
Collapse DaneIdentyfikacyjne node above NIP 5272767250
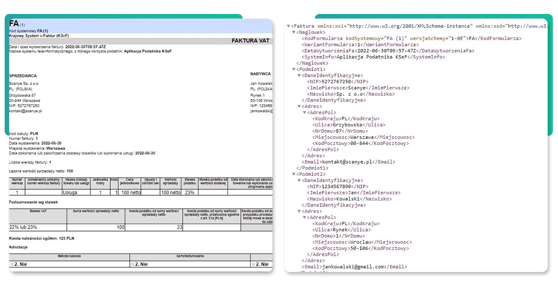click(299, 75)
